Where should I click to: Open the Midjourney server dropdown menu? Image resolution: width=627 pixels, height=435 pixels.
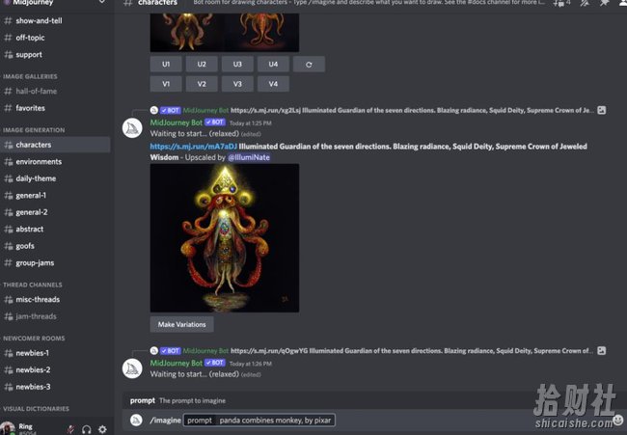click(x=102, y=2)
